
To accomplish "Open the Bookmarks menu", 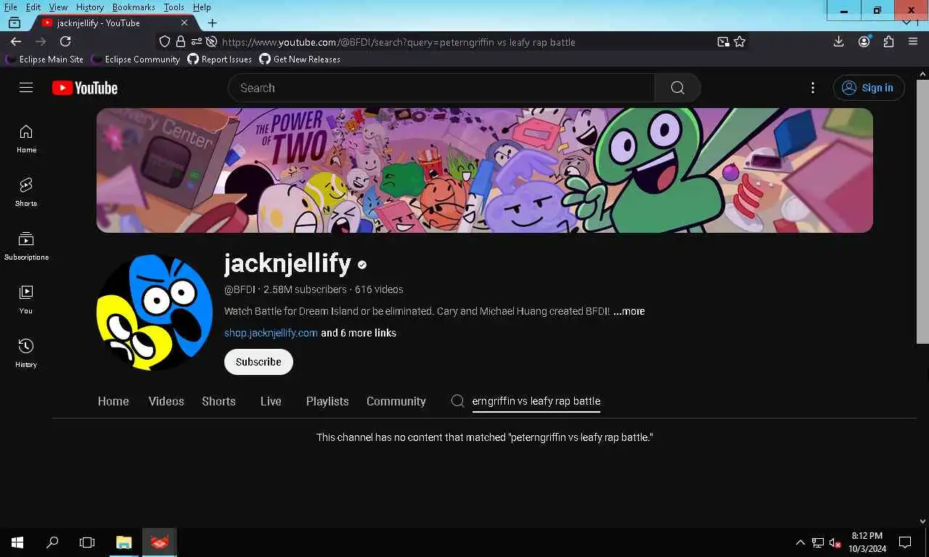I will [134, 7].
